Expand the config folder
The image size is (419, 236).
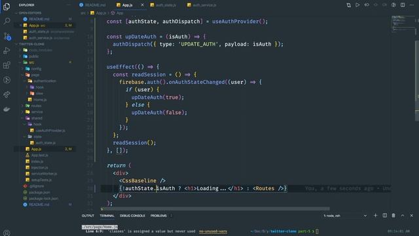pyautogui.click(x=36, y=68)
